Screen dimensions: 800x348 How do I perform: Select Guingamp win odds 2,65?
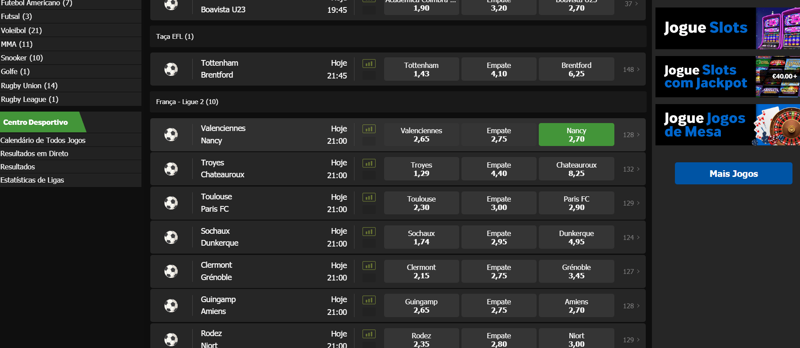click(x=421, y=306)
